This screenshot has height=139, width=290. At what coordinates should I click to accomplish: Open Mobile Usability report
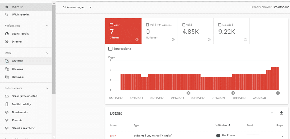pyautogui.click(x=26, y=104)
